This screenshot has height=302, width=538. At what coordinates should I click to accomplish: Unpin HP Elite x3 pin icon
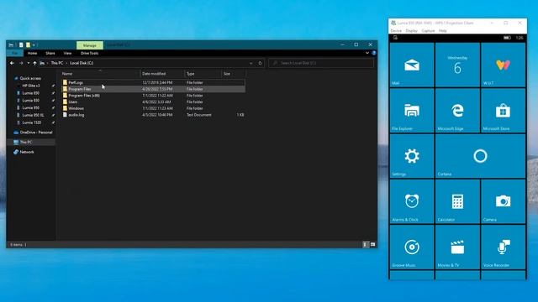53,86
